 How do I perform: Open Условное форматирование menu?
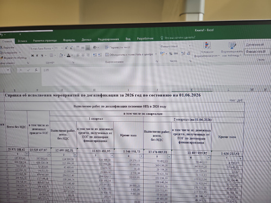coord(207,50)
